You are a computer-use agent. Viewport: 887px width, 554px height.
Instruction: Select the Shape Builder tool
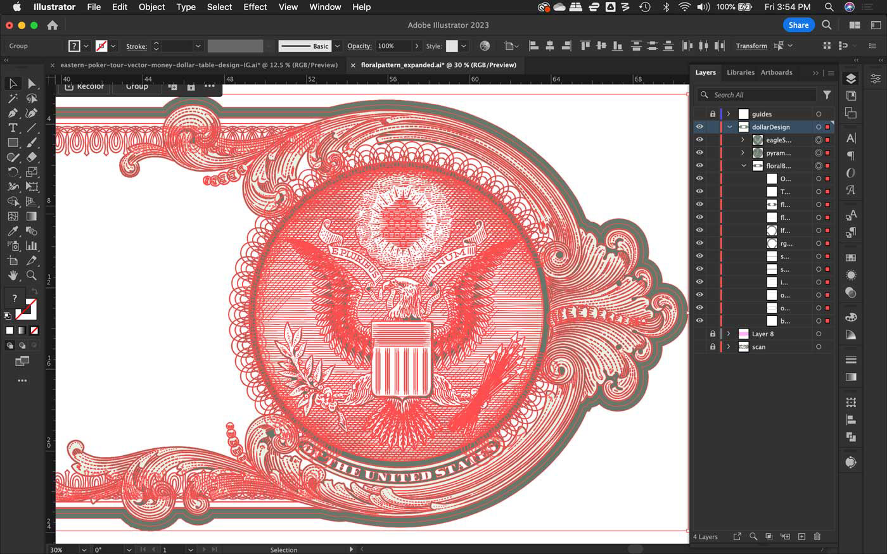(x=13, y=201)
